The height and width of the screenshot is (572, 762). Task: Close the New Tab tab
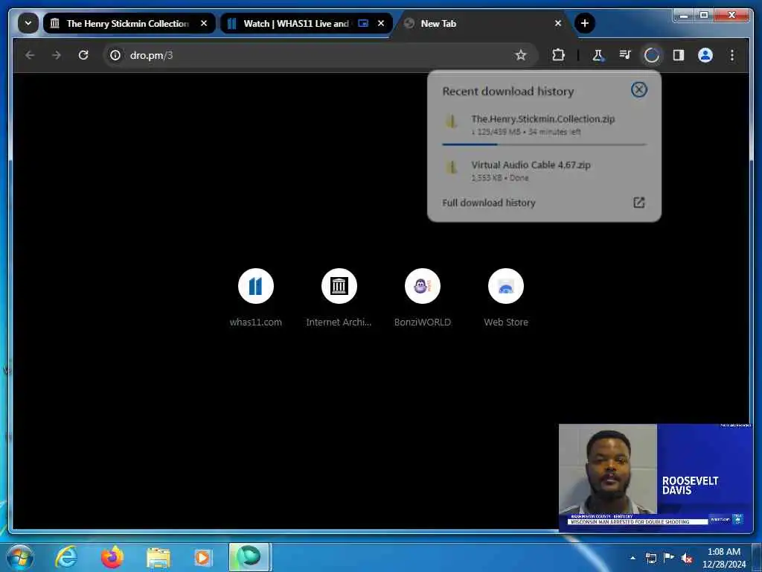[x=558, y=23]
